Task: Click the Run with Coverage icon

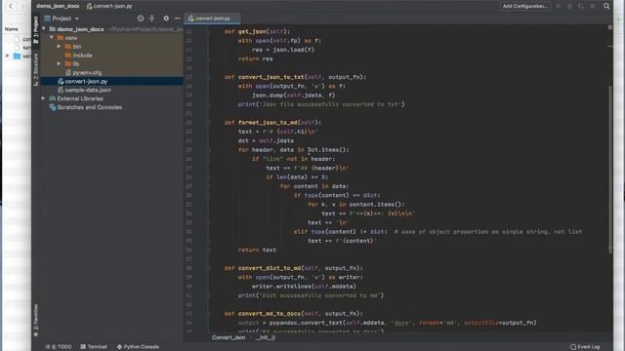Action: coord(581,7)
